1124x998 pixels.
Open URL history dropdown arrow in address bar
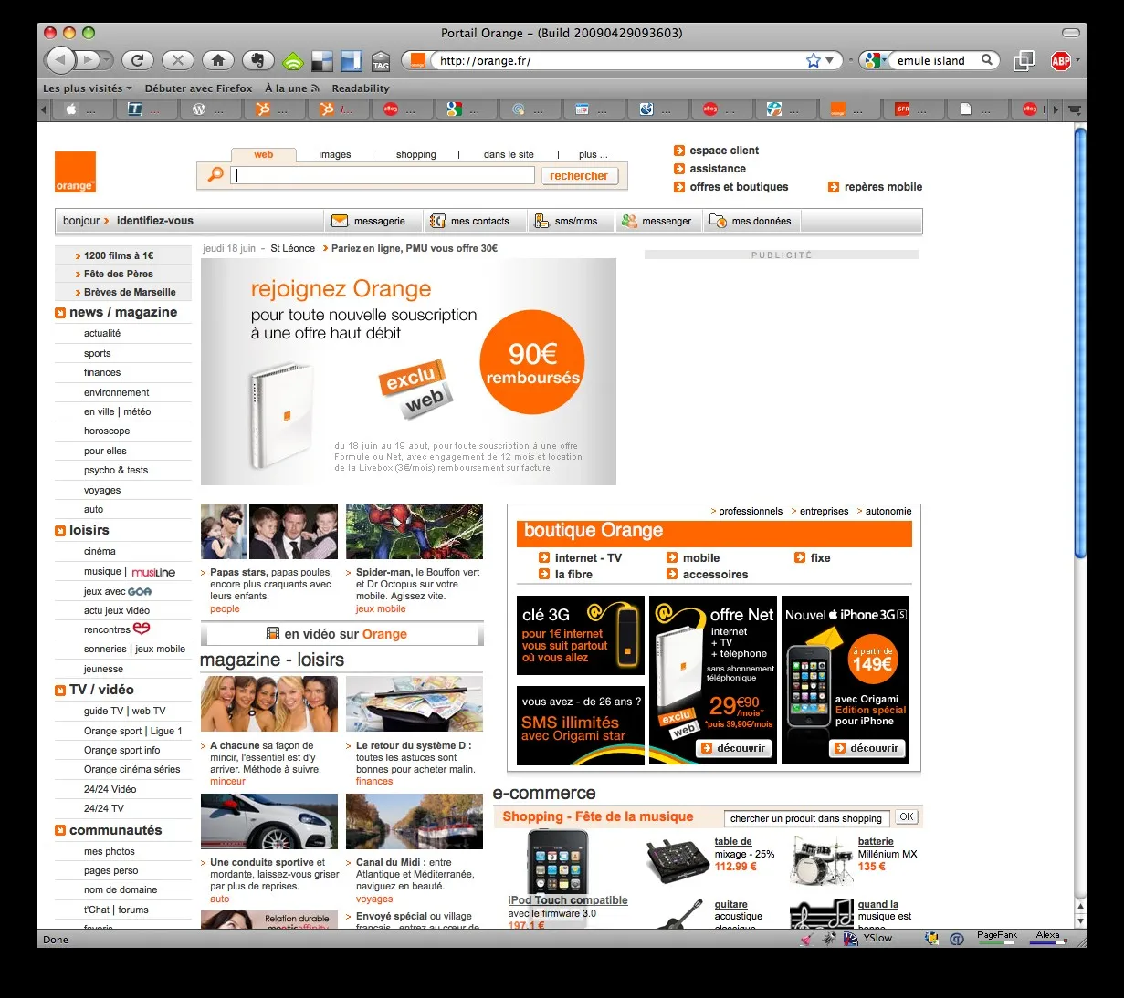tap(830, 60)
